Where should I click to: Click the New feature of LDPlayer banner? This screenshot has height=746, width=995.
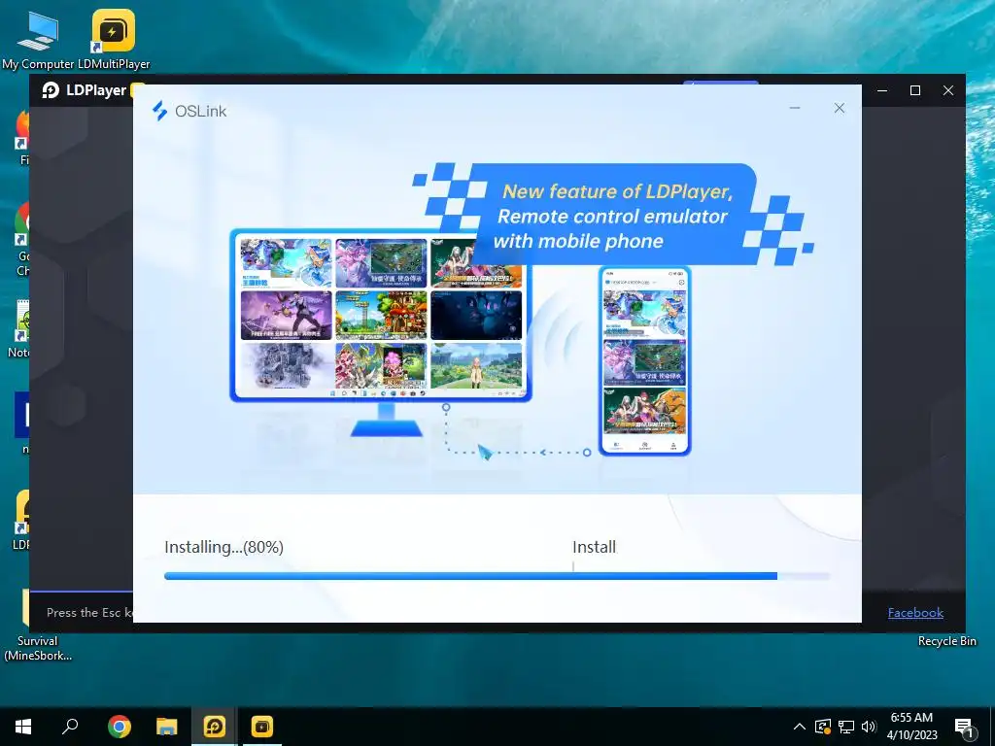click(x=612, y=216)
